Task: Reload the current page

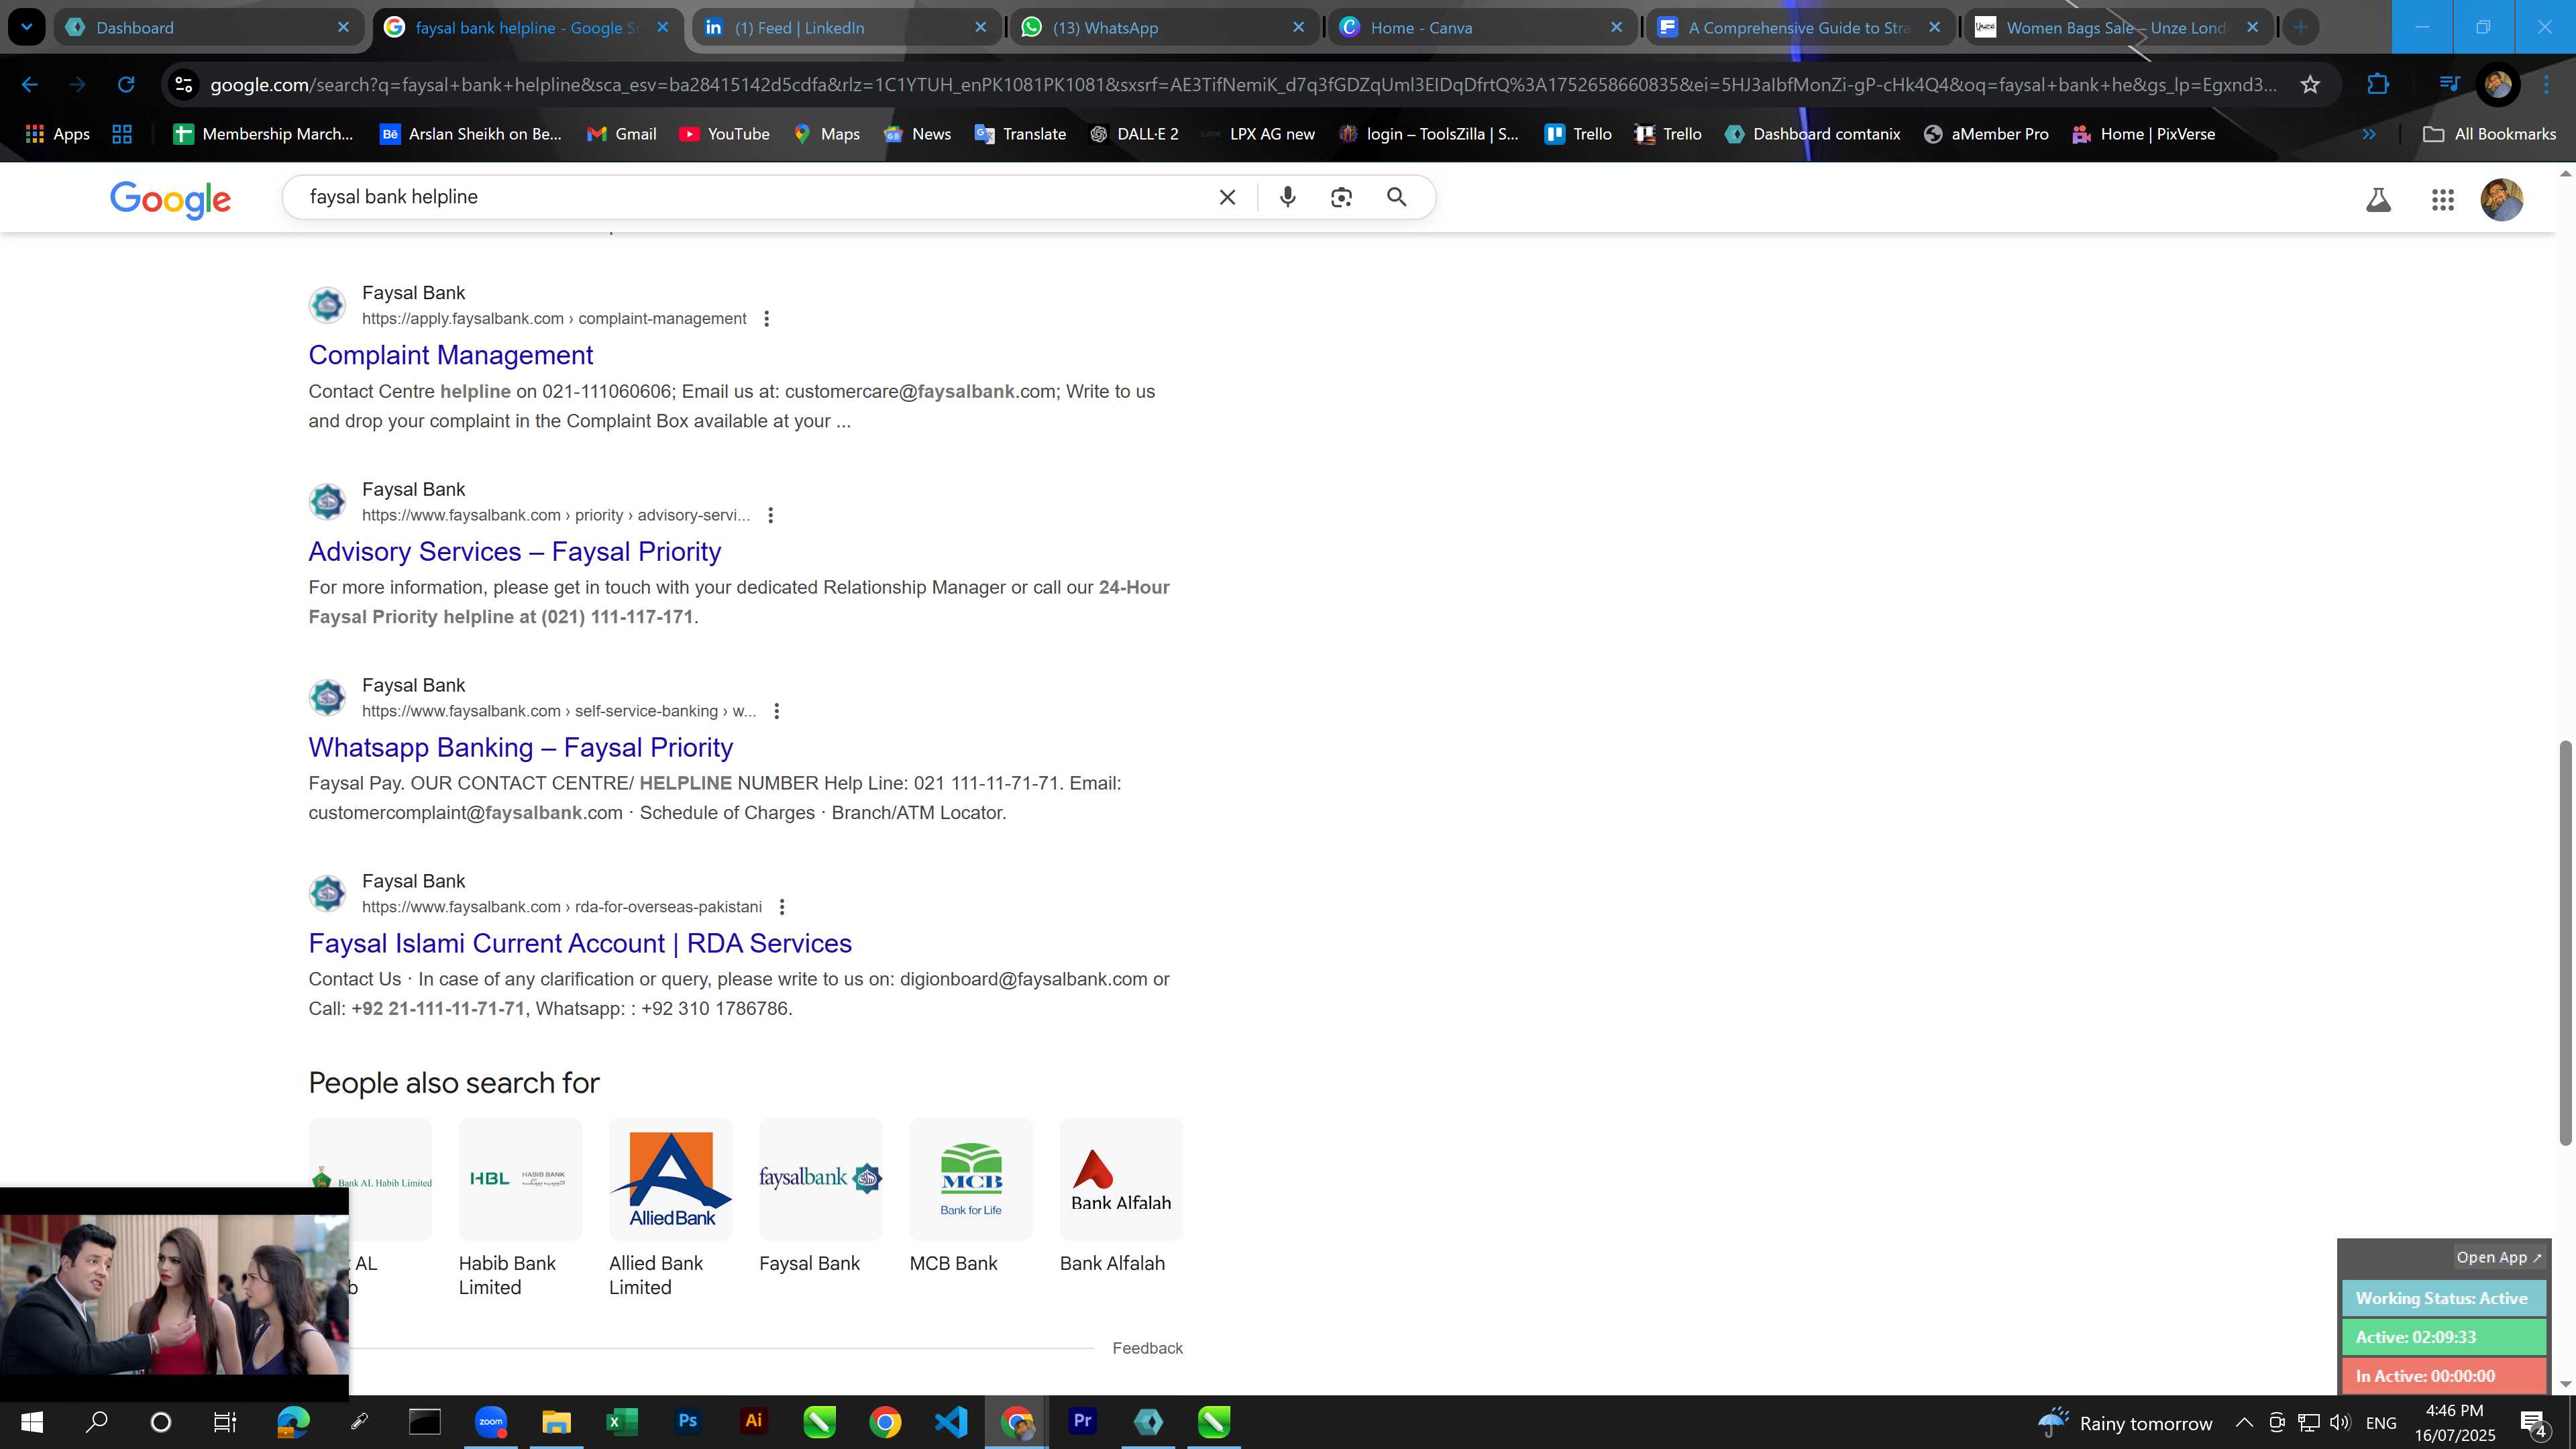Action: tap(126, 85)
